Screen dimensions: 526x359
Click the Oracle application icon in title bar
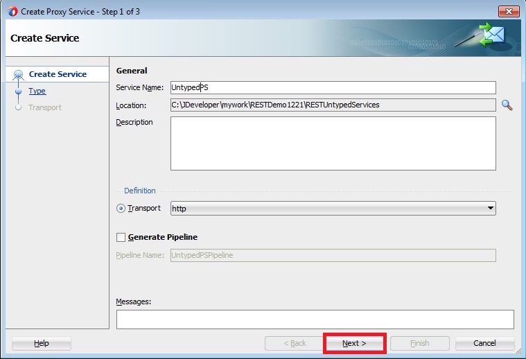pos(12,11)
